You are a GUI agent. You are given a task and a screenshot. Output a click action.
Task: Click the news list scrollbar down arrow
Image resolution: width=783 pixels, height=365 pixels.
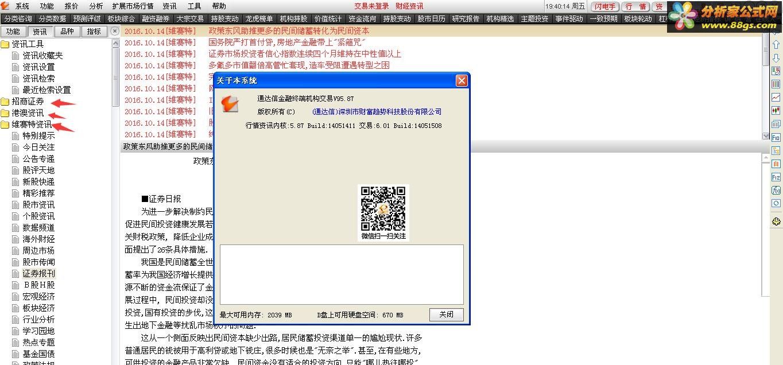pos(766,136)
